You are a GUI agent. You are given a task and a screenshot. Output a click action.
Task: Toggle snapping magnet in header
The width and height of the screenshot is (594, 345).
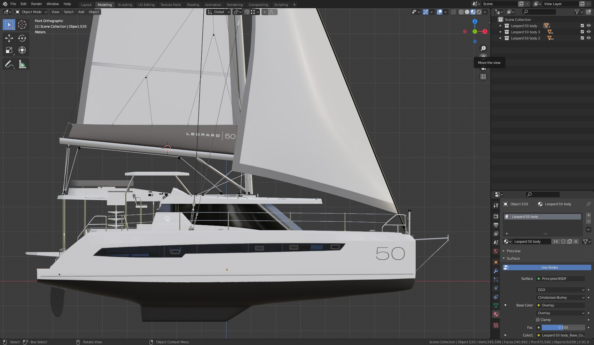click(247, 12)
